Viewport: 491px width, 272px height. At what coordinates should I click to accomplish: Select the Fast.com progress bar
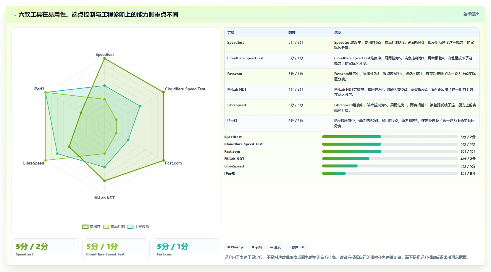[x=390, y=152]
